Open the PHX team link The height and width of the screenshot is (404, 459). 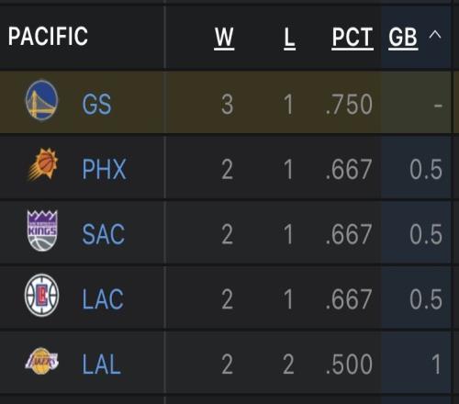pos(105,169)
